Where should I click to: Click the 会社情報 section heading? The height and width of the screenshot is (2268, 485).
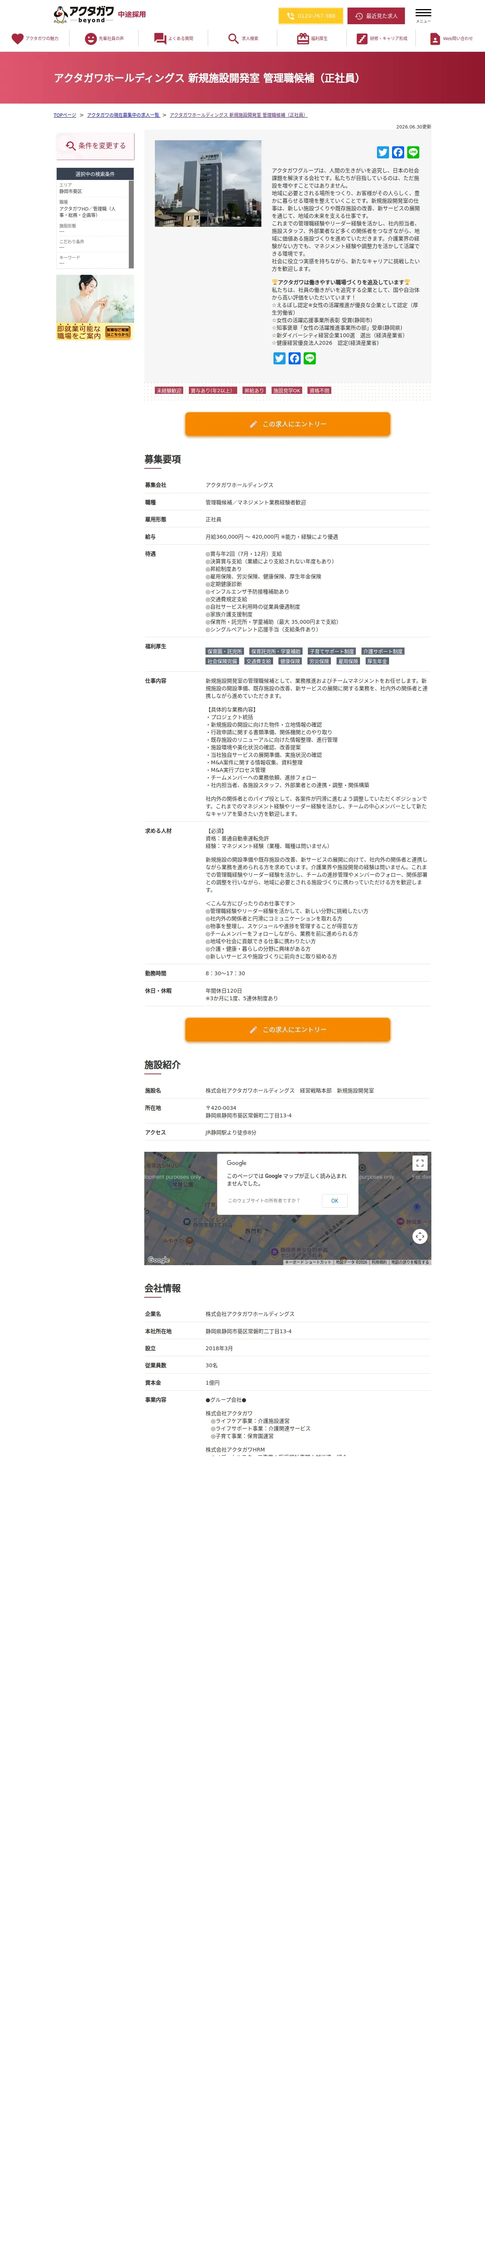coord(163,1288)
